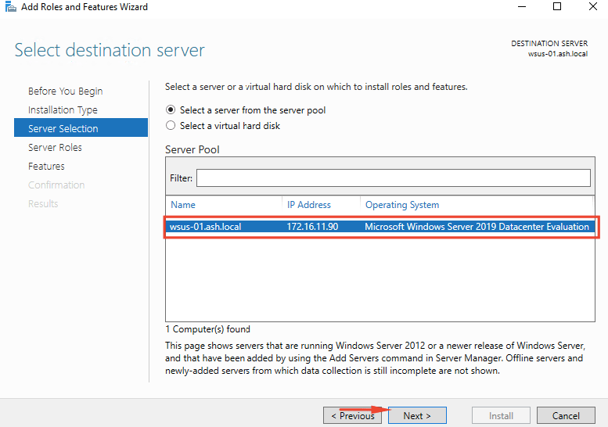Click the wizard icon in title bar

(x=10, y=6)
